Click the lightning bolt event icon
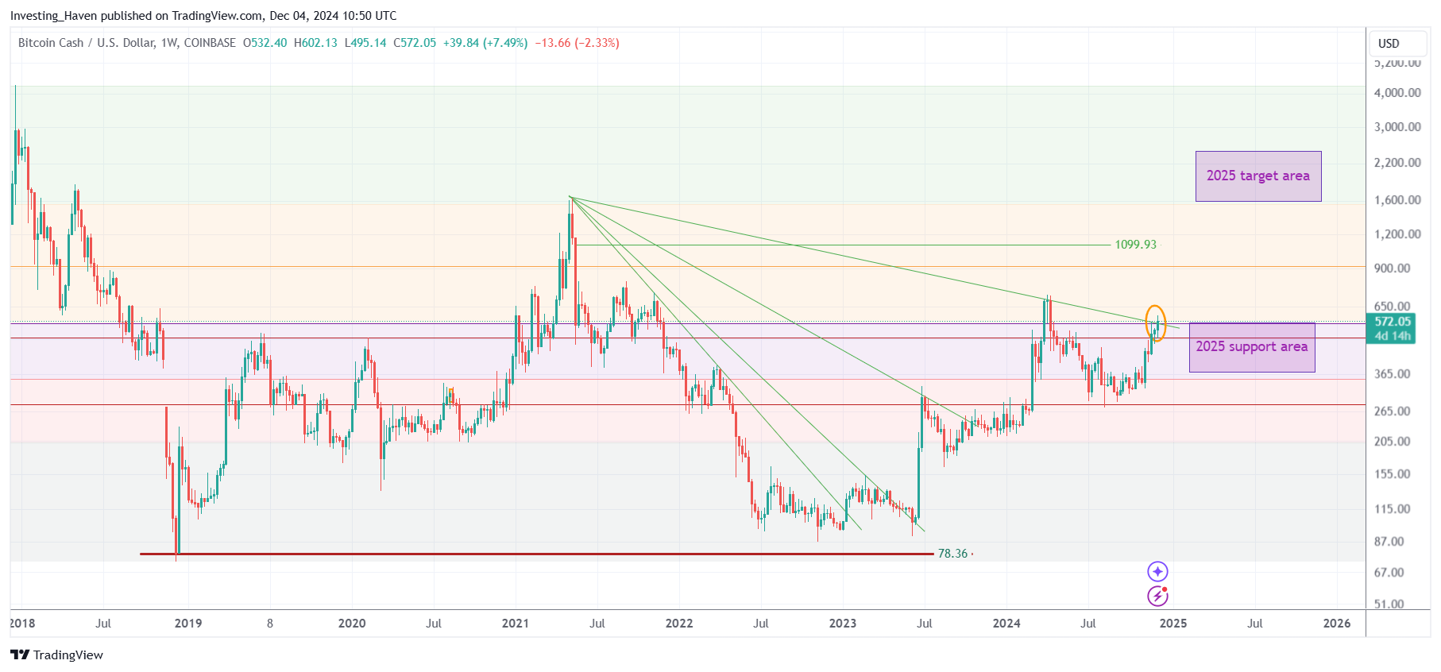This screenshot has width=1441, height=672. [x=1157, y=596]
